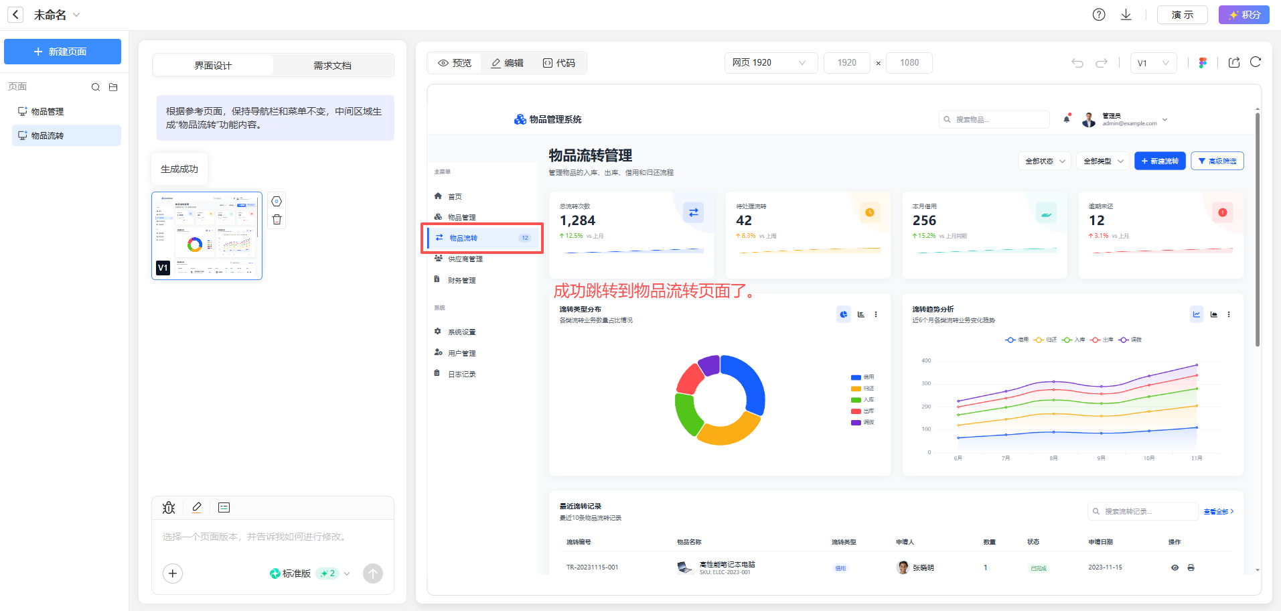Delete the V1 version using trash icon
The height and width of the screenshot is (611, 1281).
pyautogui.click(x=277, y=220)
